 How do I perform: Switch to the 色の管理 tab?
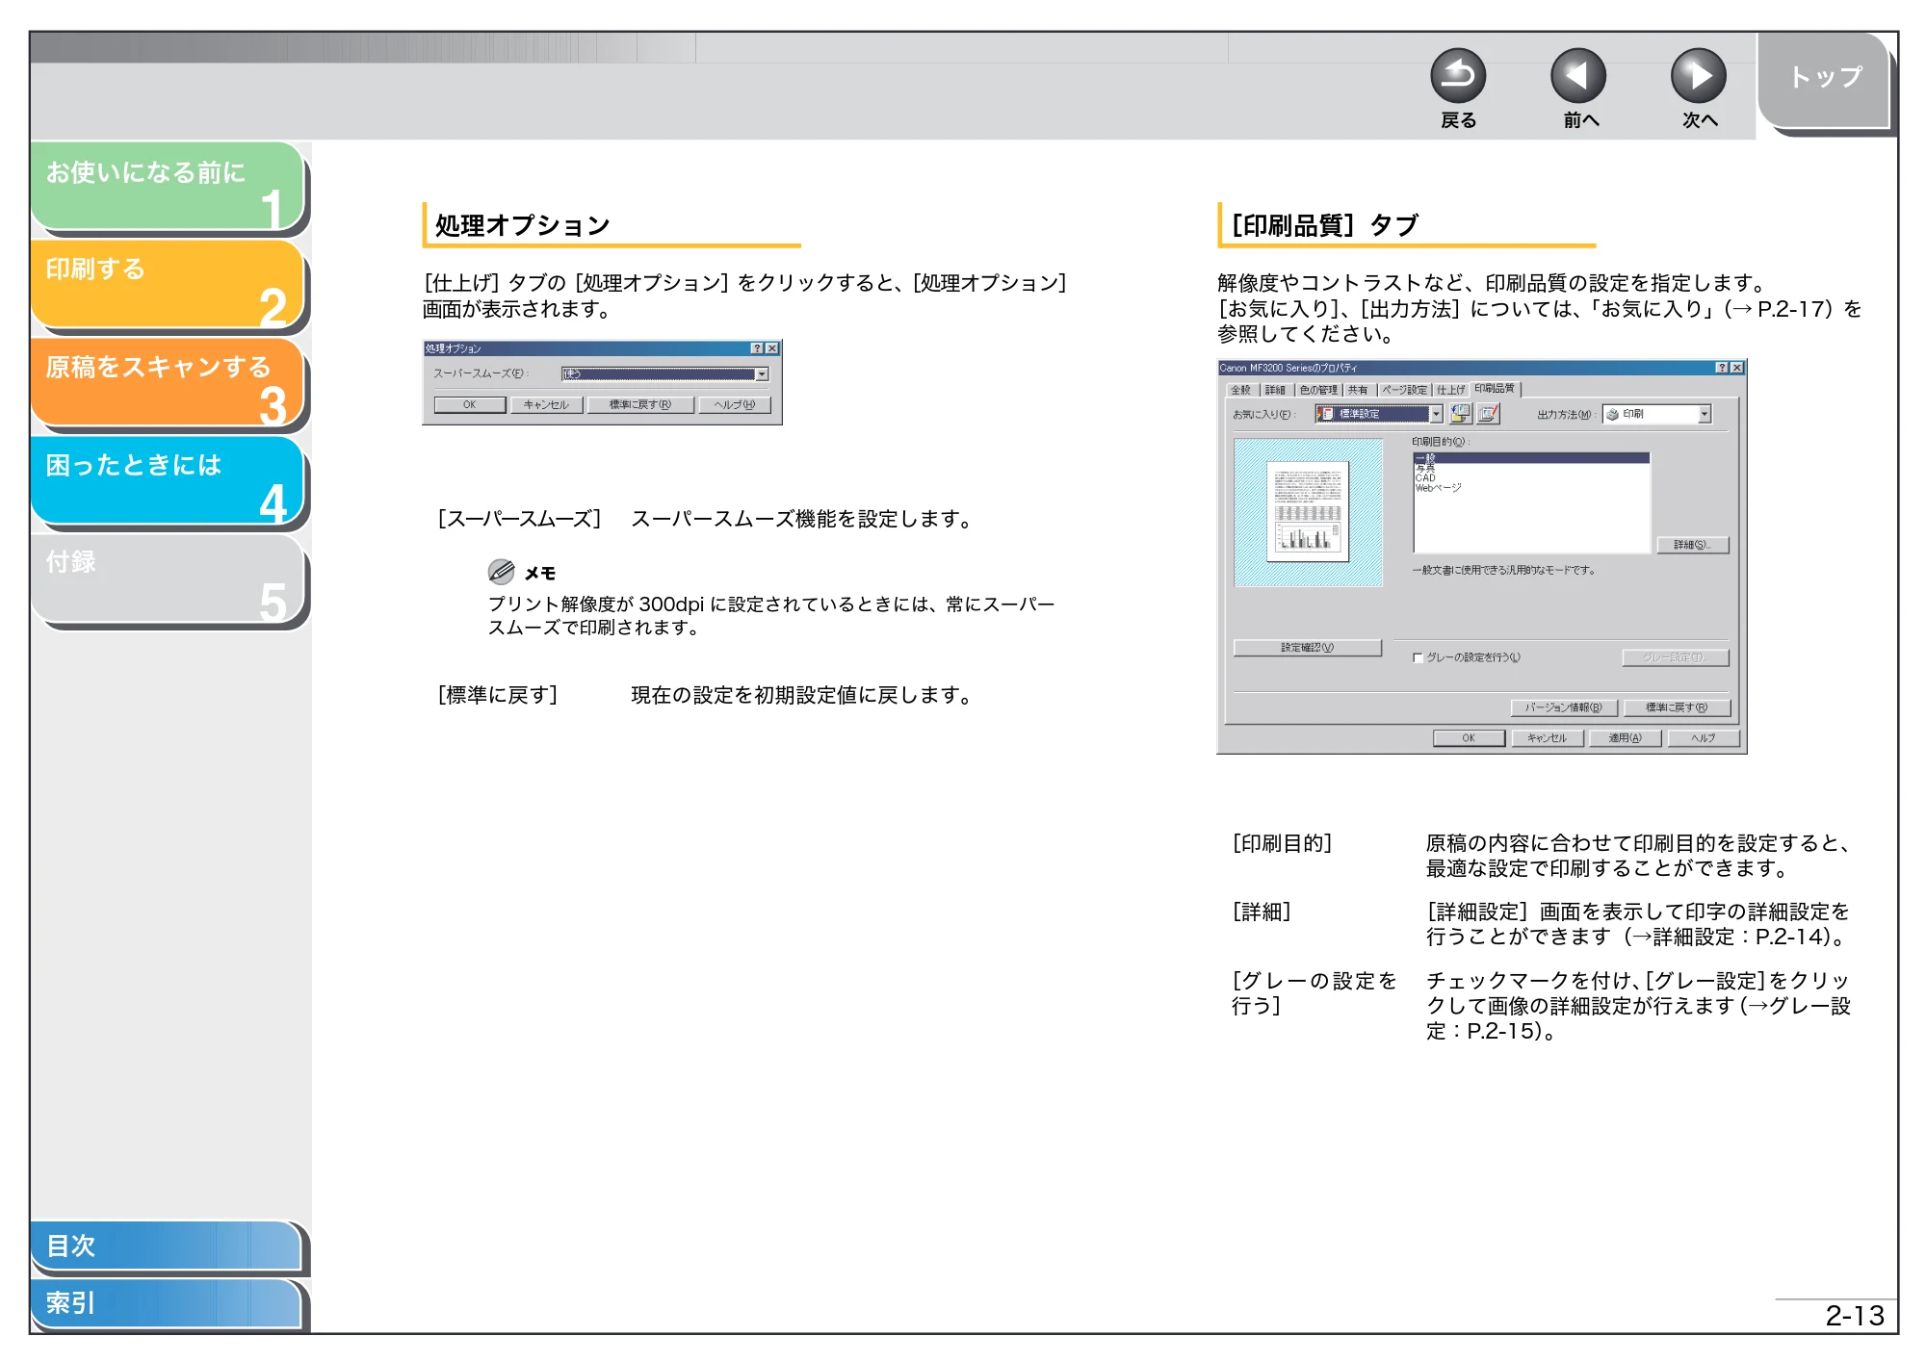tap(1318, 390)
